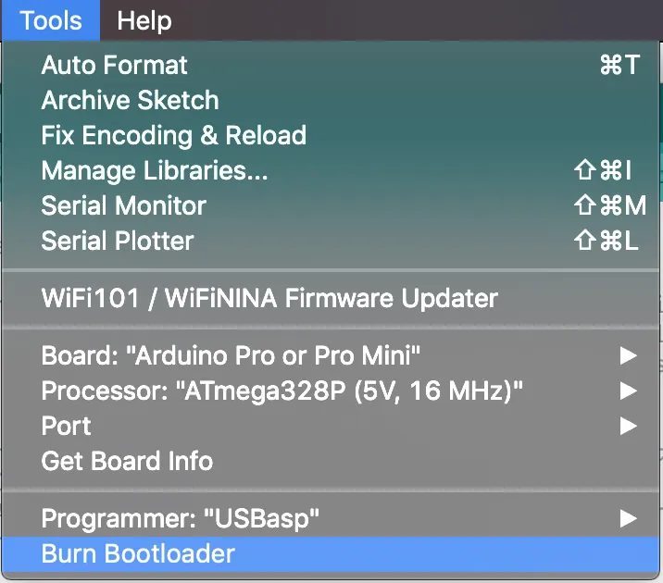Click Get Board Info
The height and width of the screenshot is (583, 663).
tap(127, 461)
